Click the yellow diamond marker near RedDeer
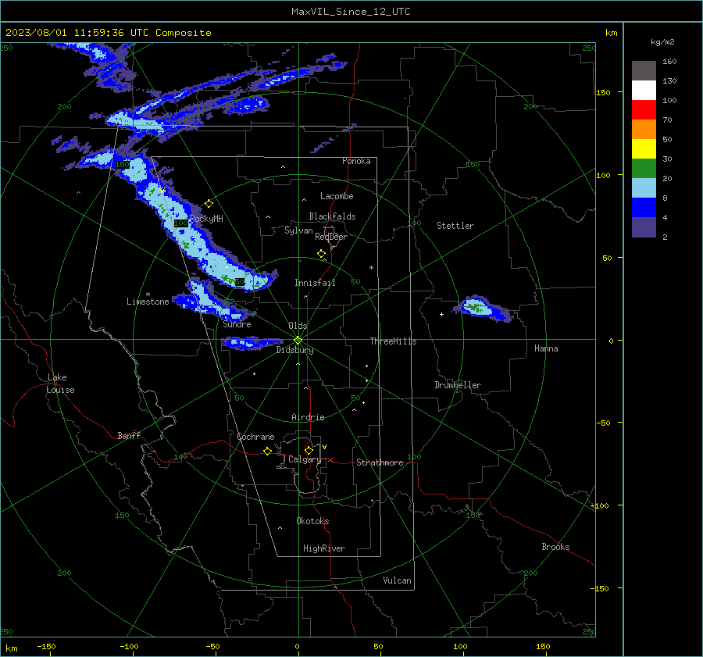This screenshot has width=703, height=657. pyautogui.click(x=321, y=254)
